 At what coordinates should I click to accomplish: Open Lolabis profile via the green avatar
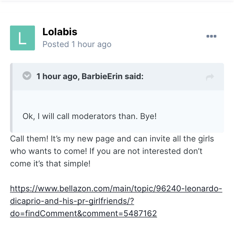pos(22,38)
